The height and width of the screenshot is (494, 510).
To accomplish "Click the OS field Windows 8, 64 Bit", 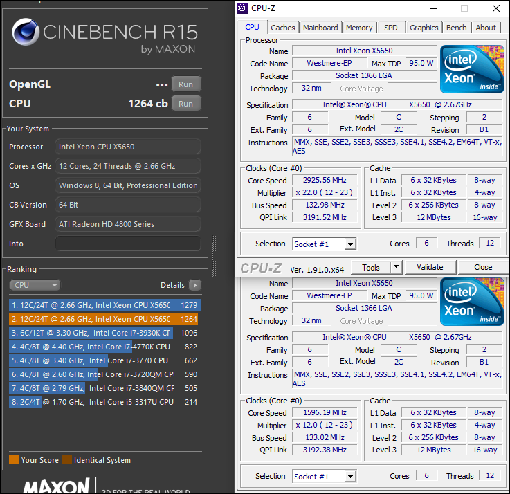I will pos(128,185).
